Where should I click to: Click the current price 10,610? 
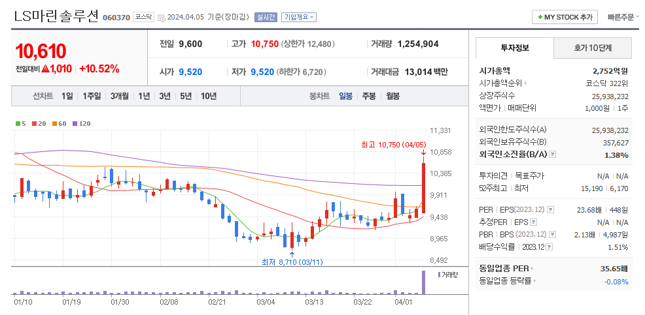click(41, 52)
